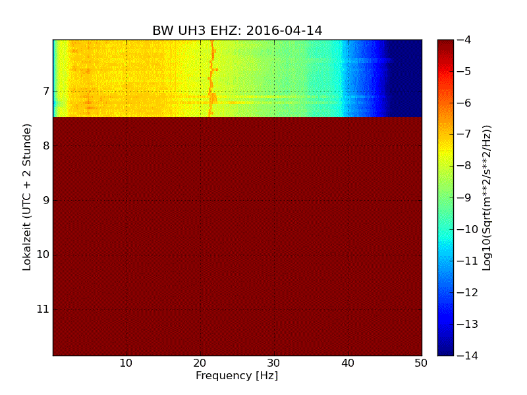Click the colorbar tick label '−8'
527x395 pixels.
pyautogui.click(x=464, y=166)
